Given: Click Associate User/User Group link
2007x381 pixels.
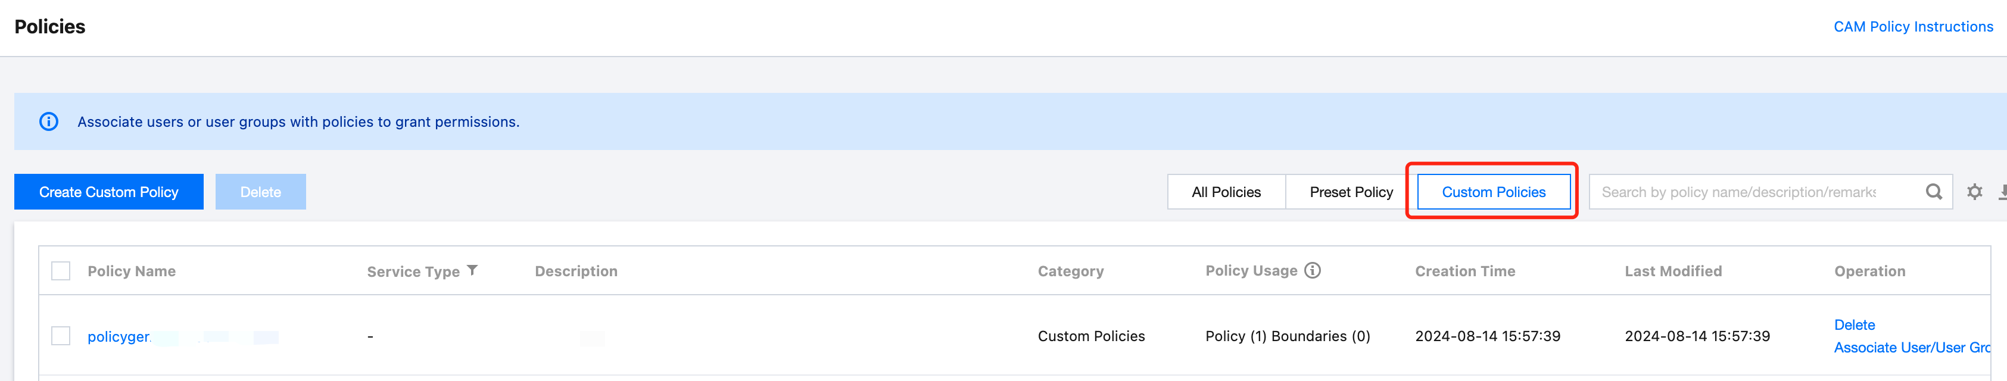Looking at the screenshot, I should click(1912, 348).
